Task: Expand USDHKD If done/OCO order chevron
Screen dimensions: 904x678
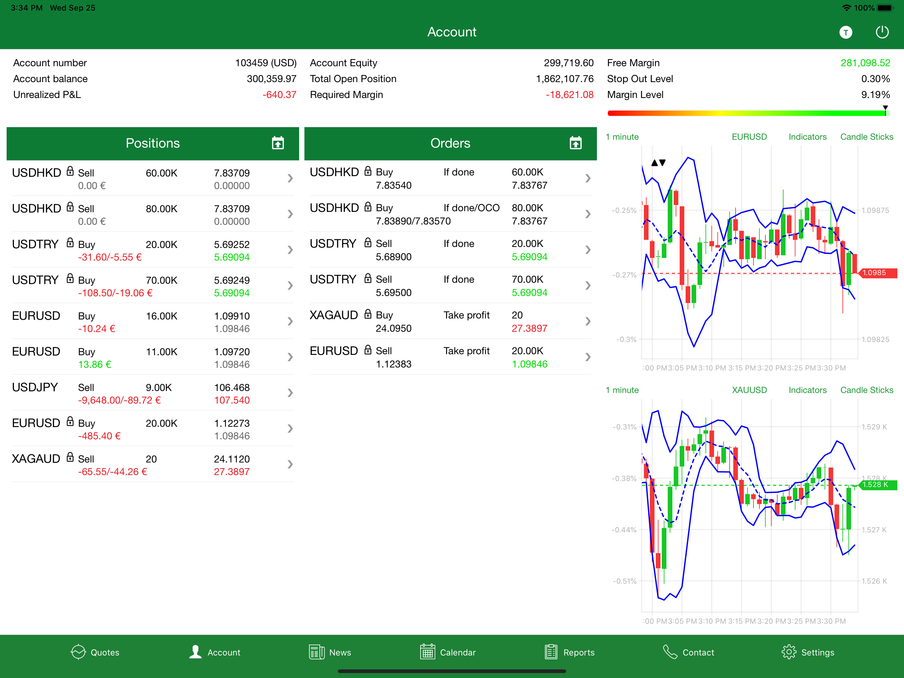Action: 588,214
